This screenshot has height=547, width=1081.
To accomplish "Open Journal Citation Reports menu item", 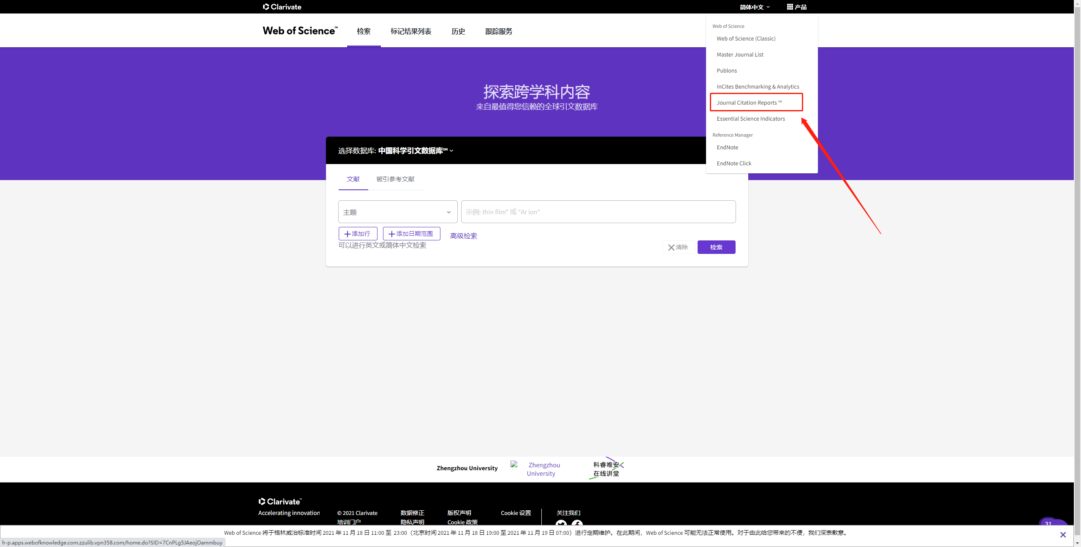I will coord(749,102).
